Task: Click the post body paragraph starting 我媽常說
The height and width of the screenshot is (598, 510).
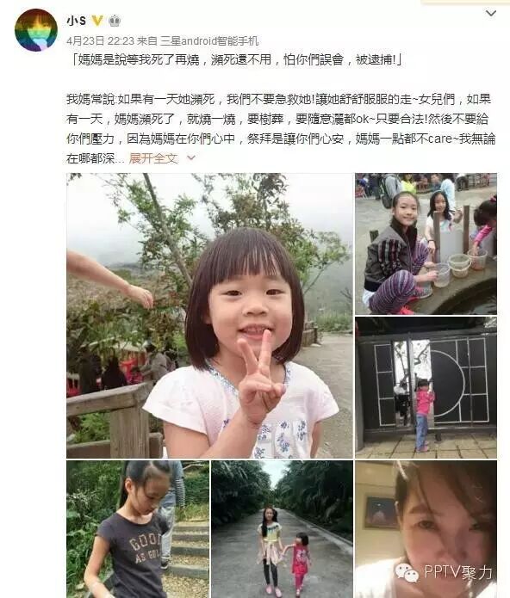Action: pos(281,128)
